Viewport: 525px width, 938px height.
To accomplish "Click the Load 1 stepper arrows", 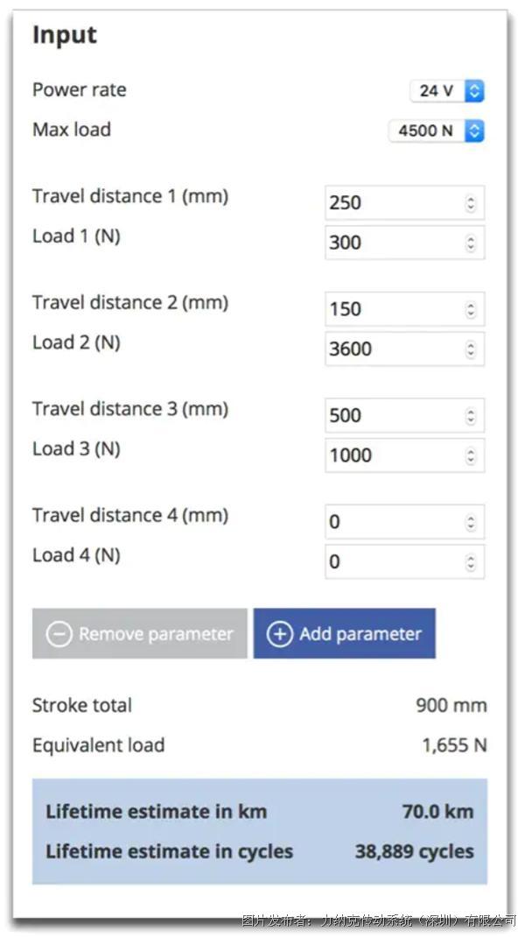I will coord(471,243).
